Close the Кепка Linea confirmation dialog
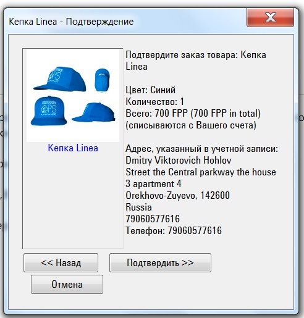 coord(270,17)
